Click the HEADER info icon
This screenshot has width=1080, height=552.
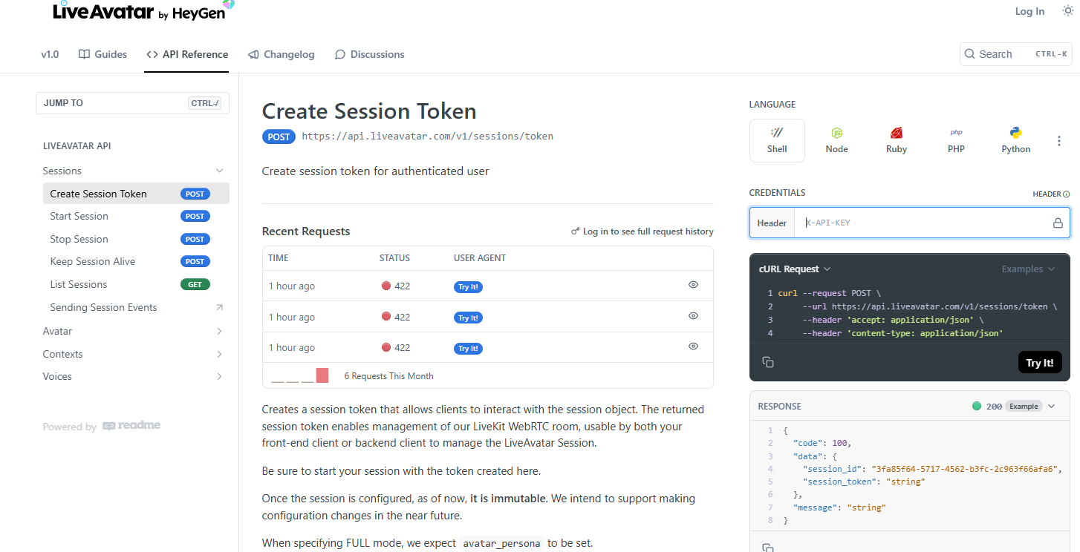coord(1067,194)
